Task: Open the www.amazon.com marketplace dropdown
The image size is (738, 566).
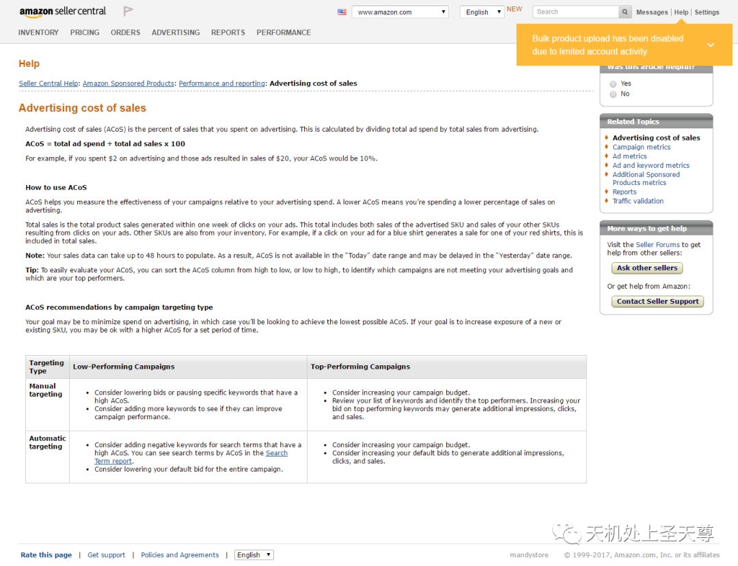Action: tap(400, 12)
